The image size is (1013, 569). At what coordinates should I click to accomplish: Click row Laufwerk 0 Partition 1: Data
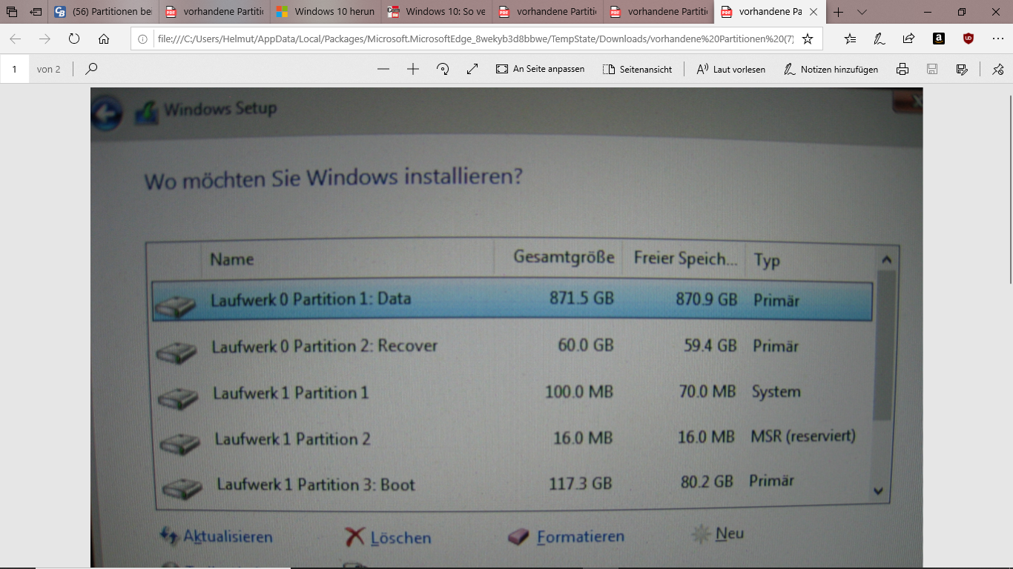(512, 301)
